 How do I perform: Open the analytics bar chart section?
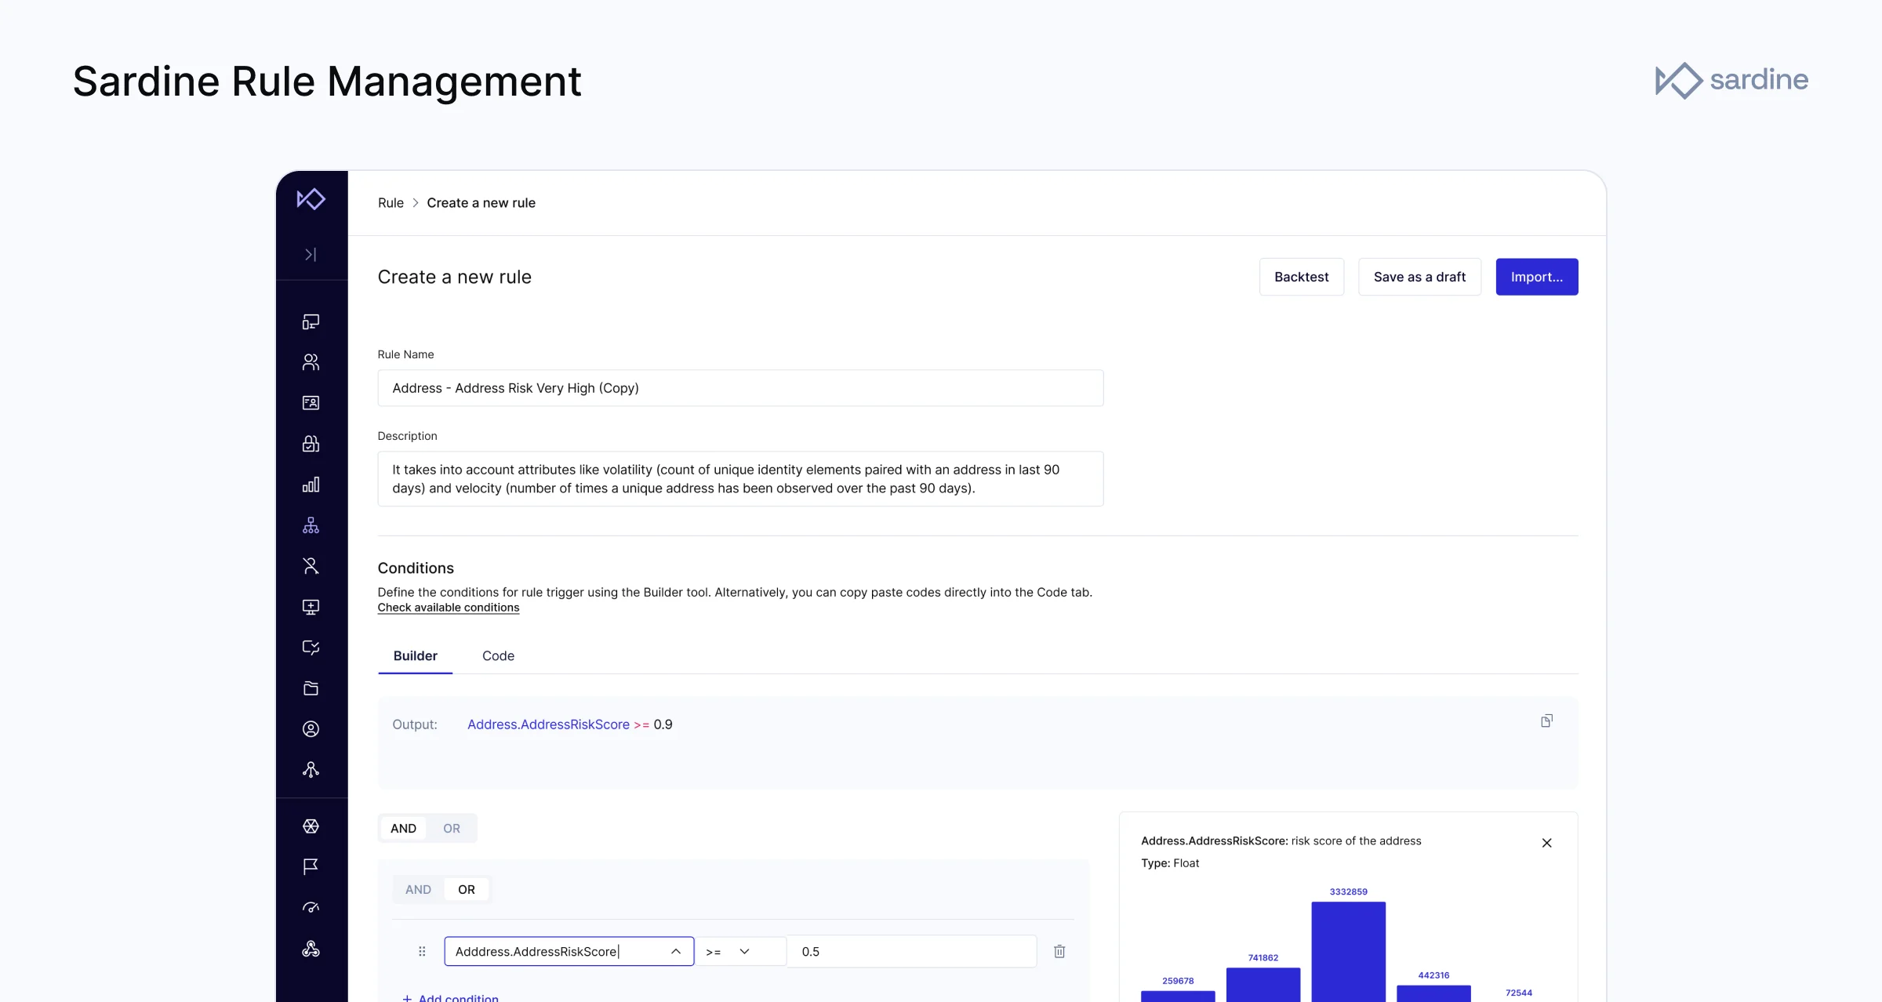(311, 484)
